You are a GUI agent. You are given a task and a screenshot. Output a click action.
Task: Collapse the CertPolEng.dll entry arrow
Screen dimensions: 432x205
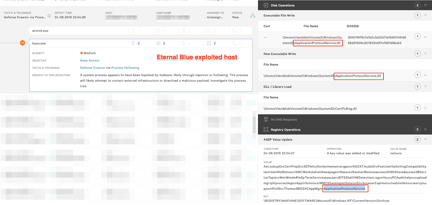426,108
